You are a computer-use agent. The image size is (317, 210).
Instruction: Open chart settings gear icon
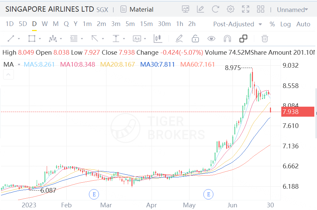pyautogui.click(x=231, y=9)
